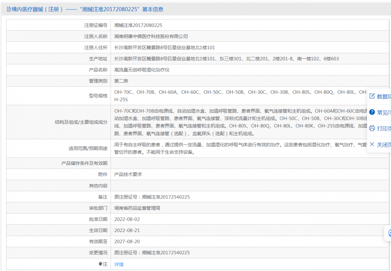The image size is (391, 271).
Task: Click the 适用范围 intended use text
Action: coord(241,148)
